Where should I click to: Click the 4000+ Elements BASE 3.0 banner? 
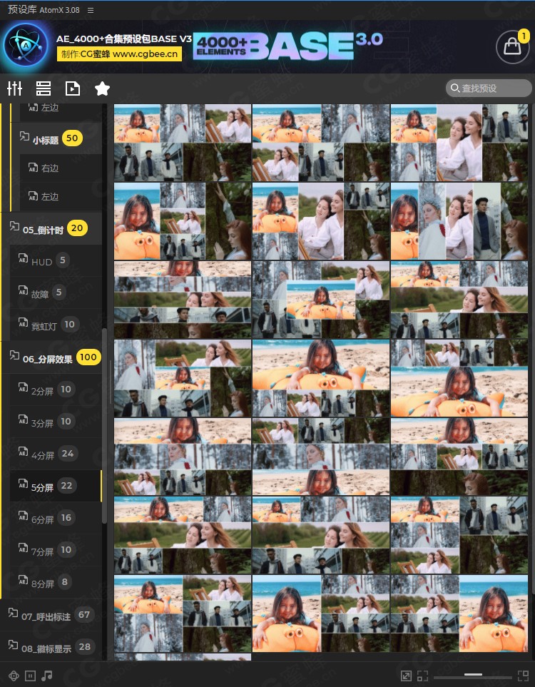tap(288, 46)
